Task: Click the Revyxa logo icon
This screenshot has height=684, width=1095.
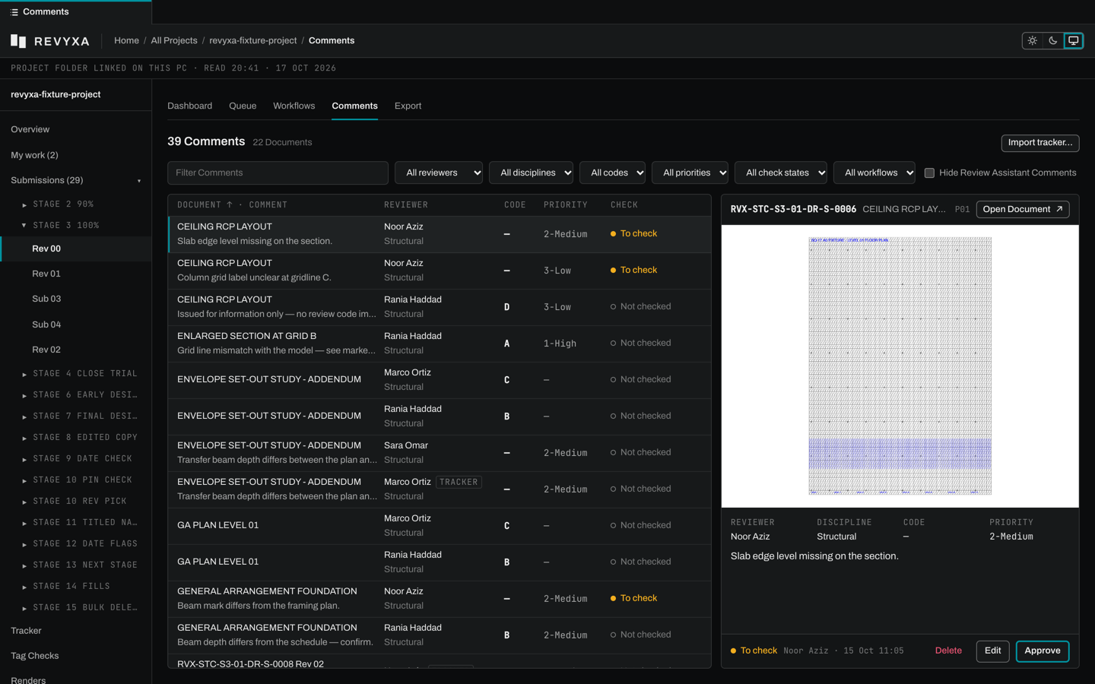Action: pos(18,41)
